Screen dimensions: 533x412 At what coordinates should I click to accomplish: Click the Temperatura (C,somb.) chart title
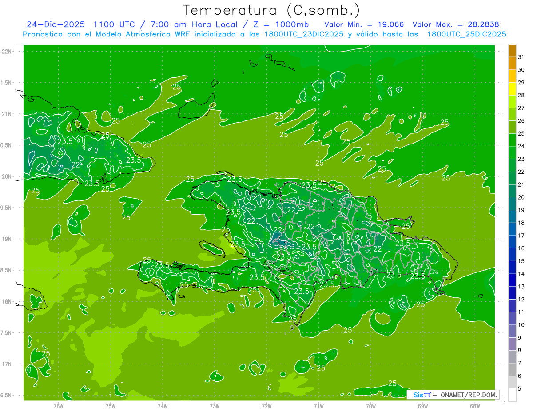(x=271, y=10)
